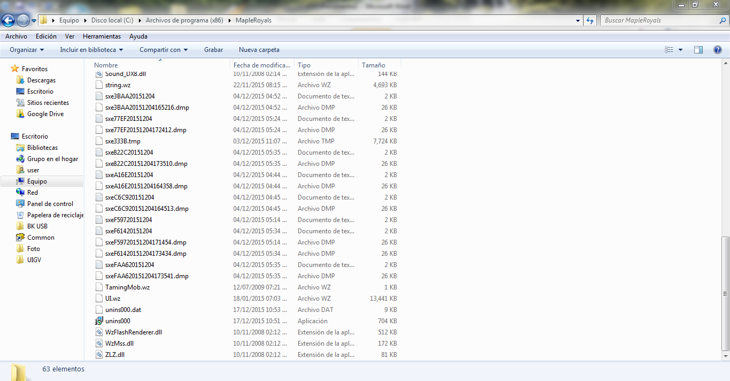Select the user folder in navigation pane
This screenshot has height=381, width=730.
[33, 170]
